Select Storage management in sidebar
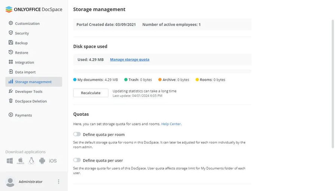 pos(33,82)
